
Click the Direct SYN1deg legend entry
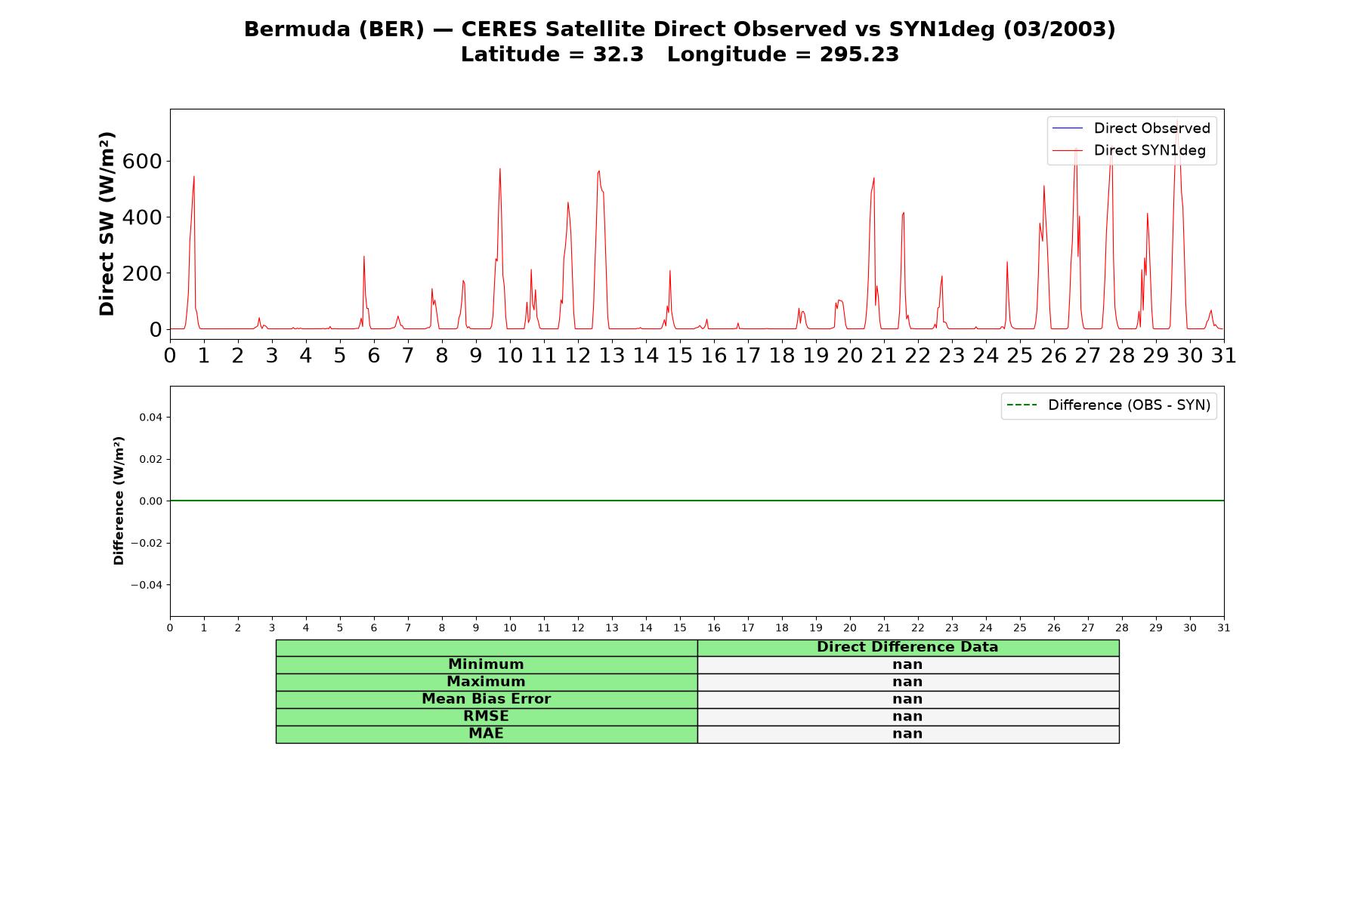[x=1129, y=150]
